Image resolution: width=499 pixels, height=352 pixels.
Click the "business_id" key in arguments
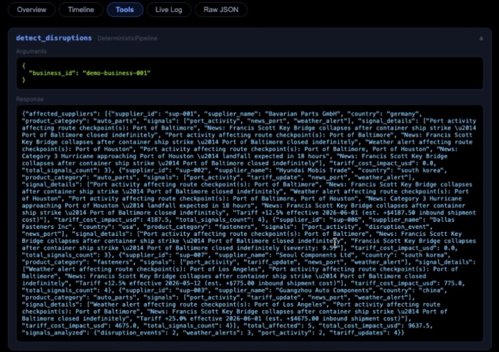[x=52, y=73]
